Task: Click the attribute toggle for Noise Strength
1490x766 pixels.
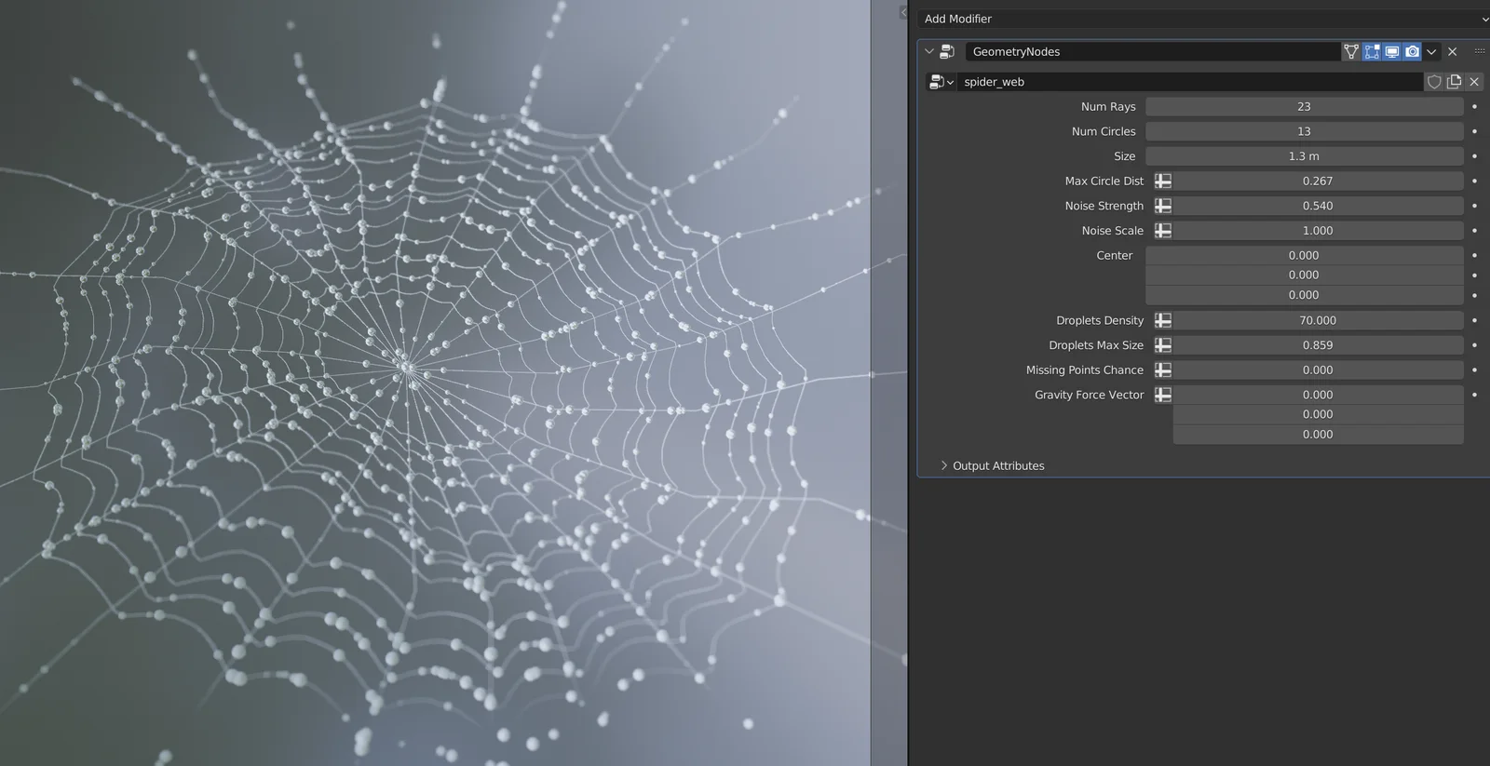Action: pyautogui.click(x=1163, y=206)
